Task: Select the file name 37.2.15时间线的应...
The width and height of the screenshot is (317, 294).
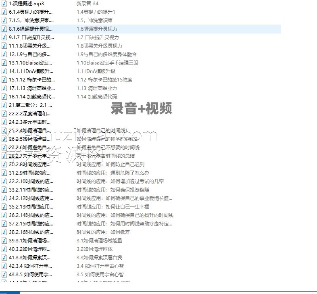Action: [31, 224]
